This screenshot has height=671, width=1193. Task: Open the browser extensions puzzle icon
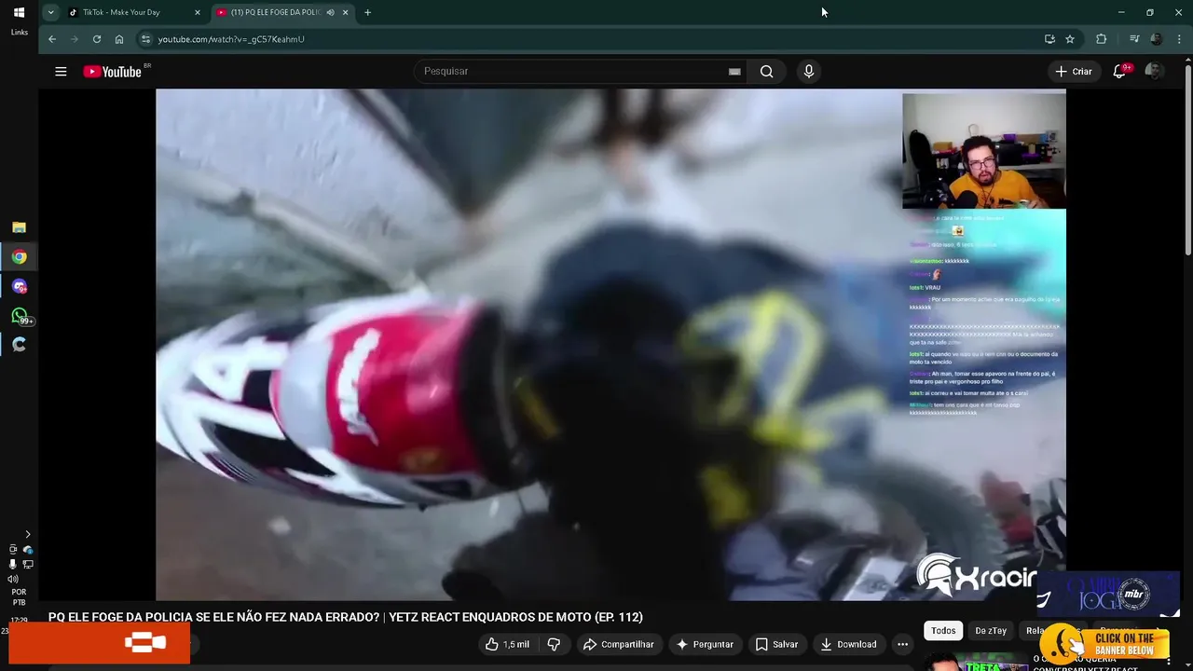click(1101, 39)
